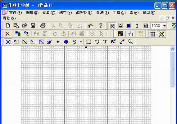Select the full cross stitch tool
177x124 pixels.
8,42
